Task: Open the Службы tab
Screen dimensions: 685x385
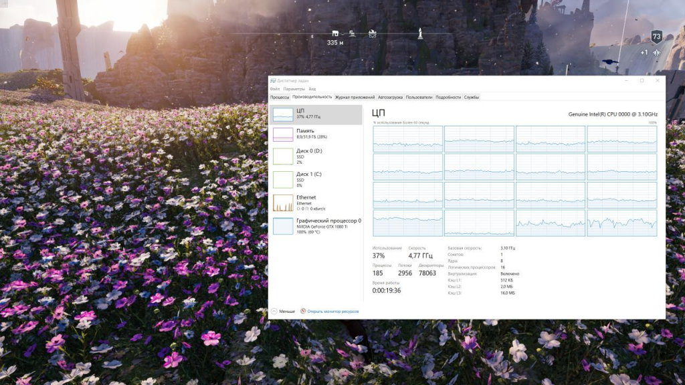Action: point(472,97)
